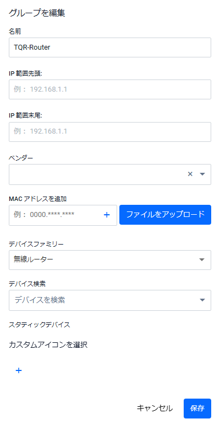
Task: Click the ファイルをアップロード button
Action: point(165,215)
